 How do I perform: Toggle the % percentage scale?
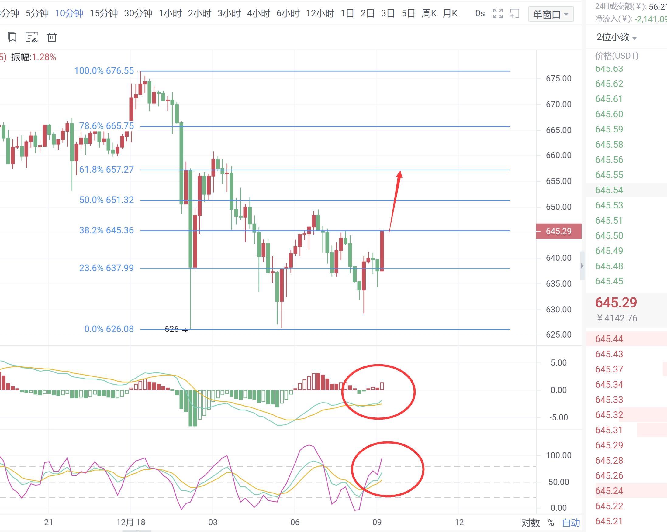551,523
